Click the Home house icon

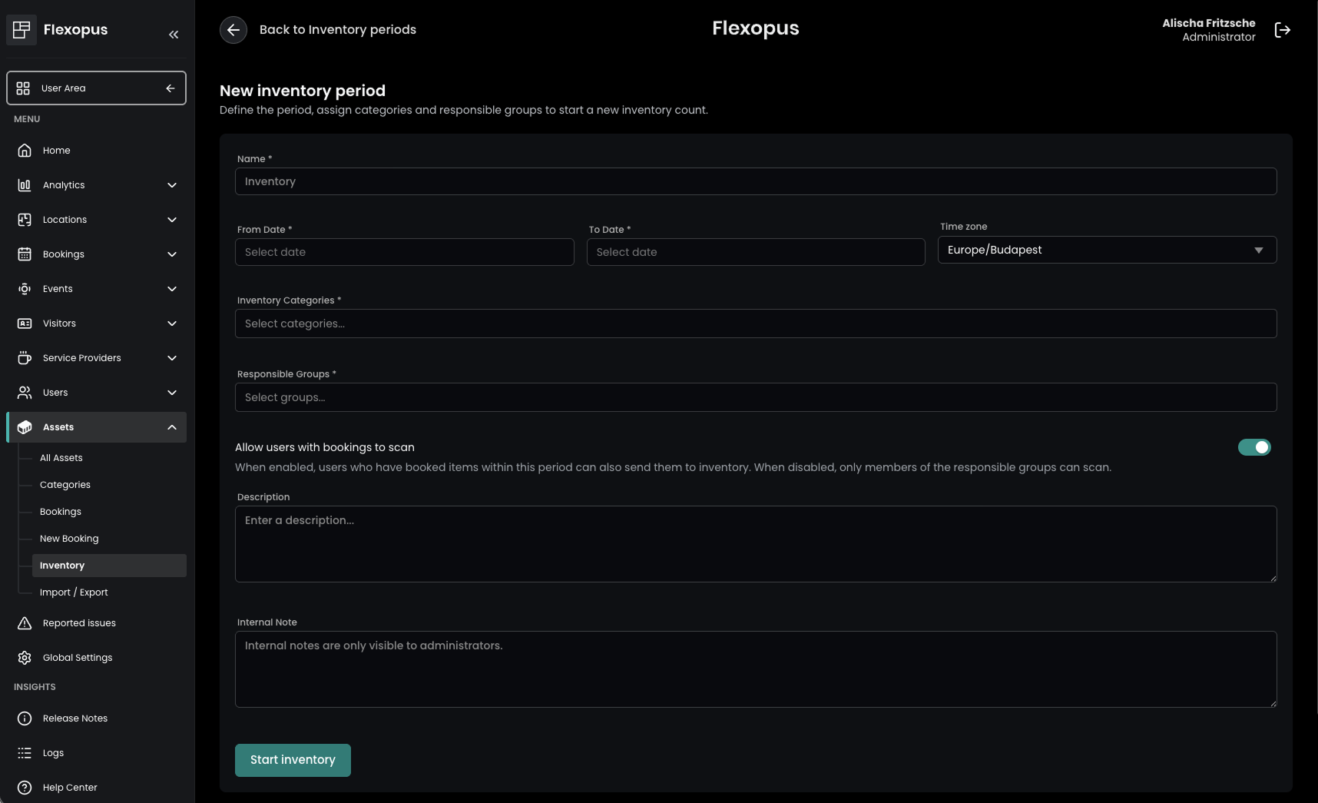pos(25,151)
